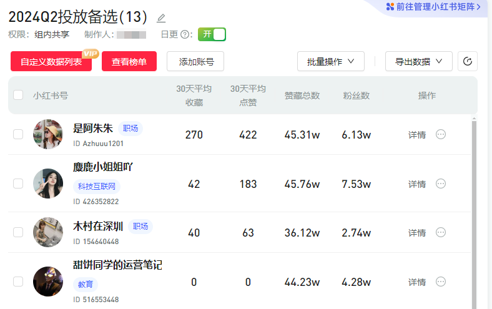Check the select-all checkbox in table header
This screenshot has width=492, height=309.
click(x=19, y=96)
